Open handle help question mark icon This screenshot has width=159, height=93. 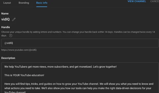tap(11, 36)
